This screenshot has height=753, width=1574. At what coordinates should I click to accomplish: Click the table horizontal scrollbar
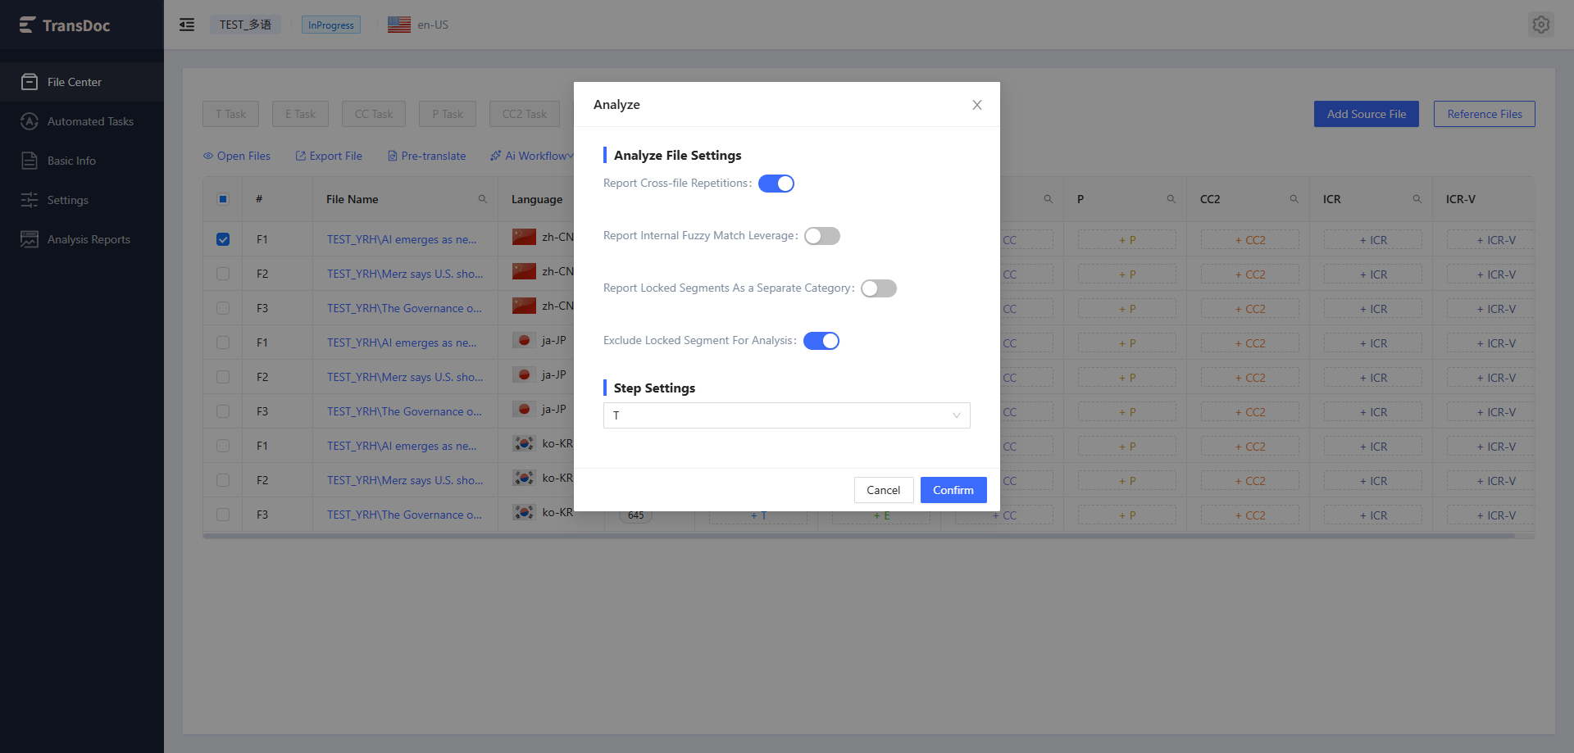pos(858,536)
